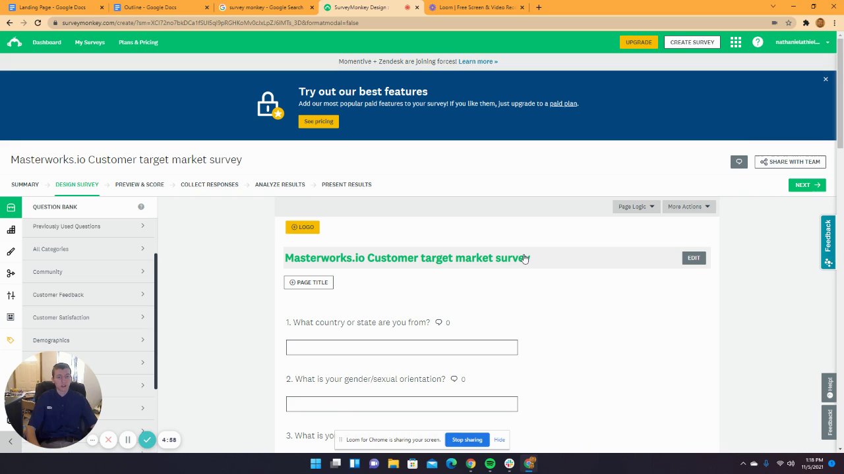Switch to Loom Free Screen tab

tap(476, 7)
